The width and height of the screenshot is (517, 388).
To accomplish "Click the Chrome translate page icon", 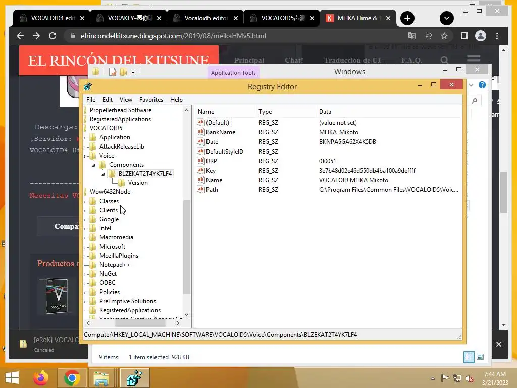I will [x=412, y=36].
